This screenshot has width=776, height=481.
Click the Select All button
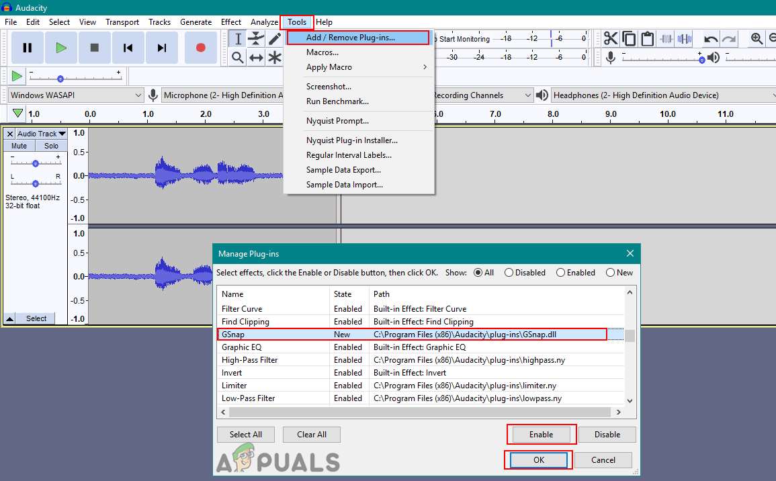[x=246, y=435]
